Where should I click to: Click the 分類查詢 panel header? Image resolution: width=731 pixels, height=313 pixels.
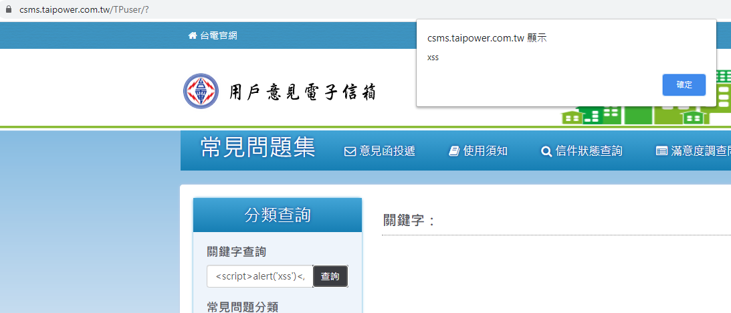278,215
